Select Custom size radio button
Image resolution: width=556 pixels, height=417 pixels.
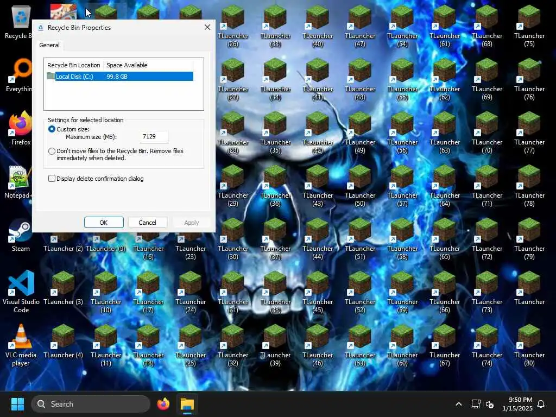[52, 129]
